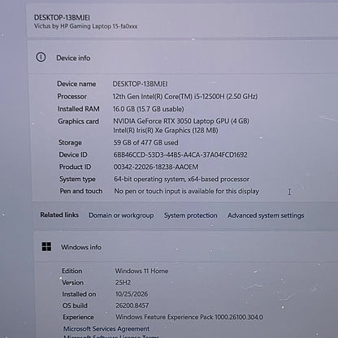
Task: Select the Installed on date 10/25/2026
Action: [x=132, y=294]
